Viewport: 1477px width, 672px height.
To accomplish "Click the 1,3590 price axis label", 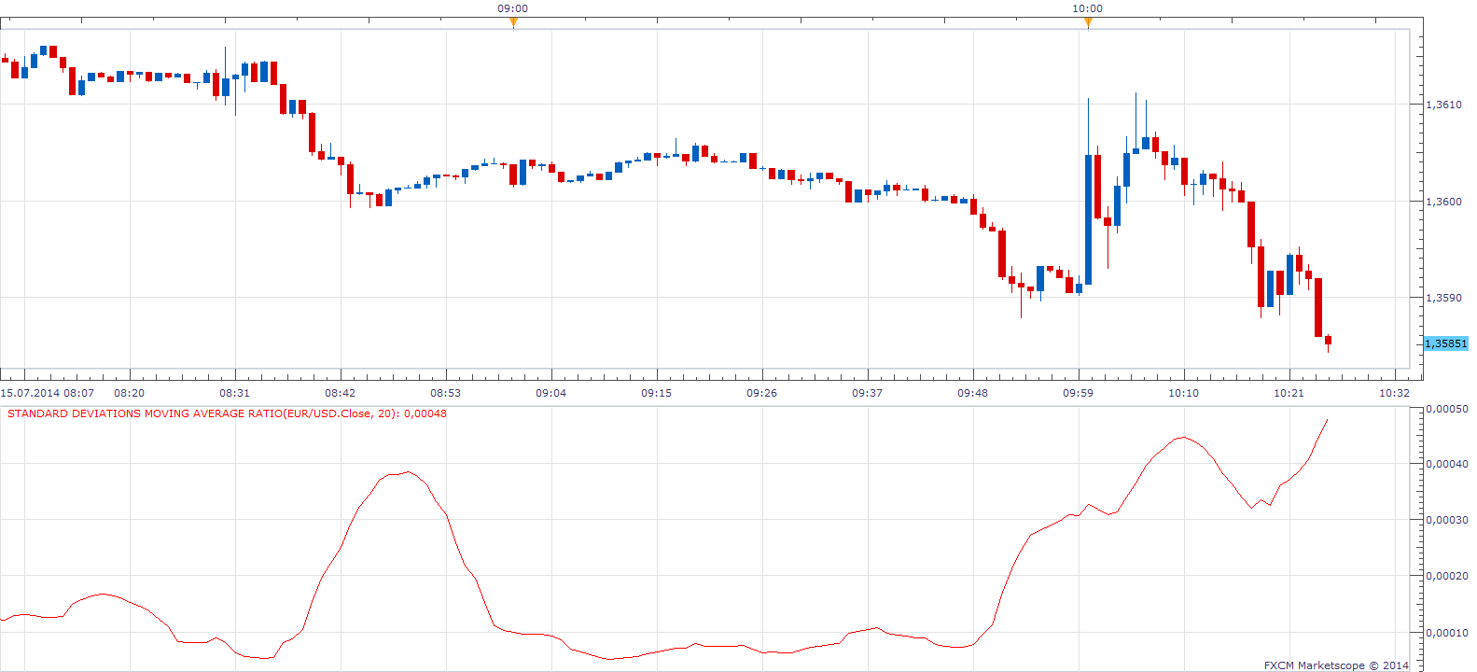I will pos(1443,298).
